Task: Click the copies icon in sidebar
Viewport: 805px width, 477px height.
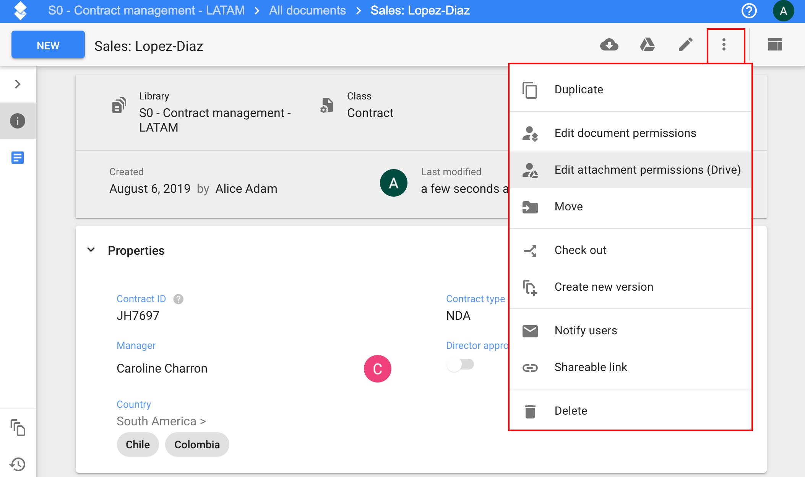Action: tap(18, 427)
